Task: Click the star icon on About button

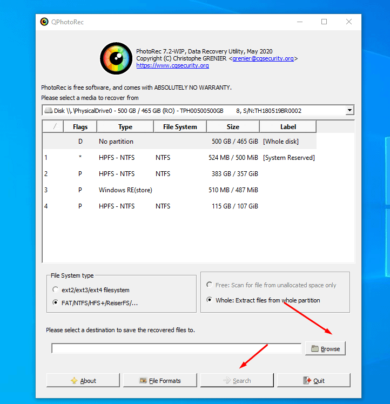Action: tap(74, 381)
